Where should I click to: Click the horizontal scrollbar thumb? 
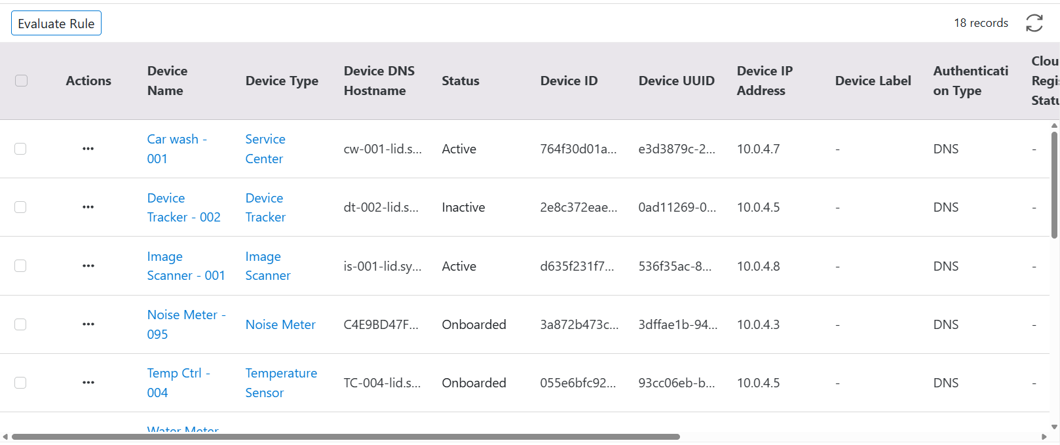pos(345,437)
